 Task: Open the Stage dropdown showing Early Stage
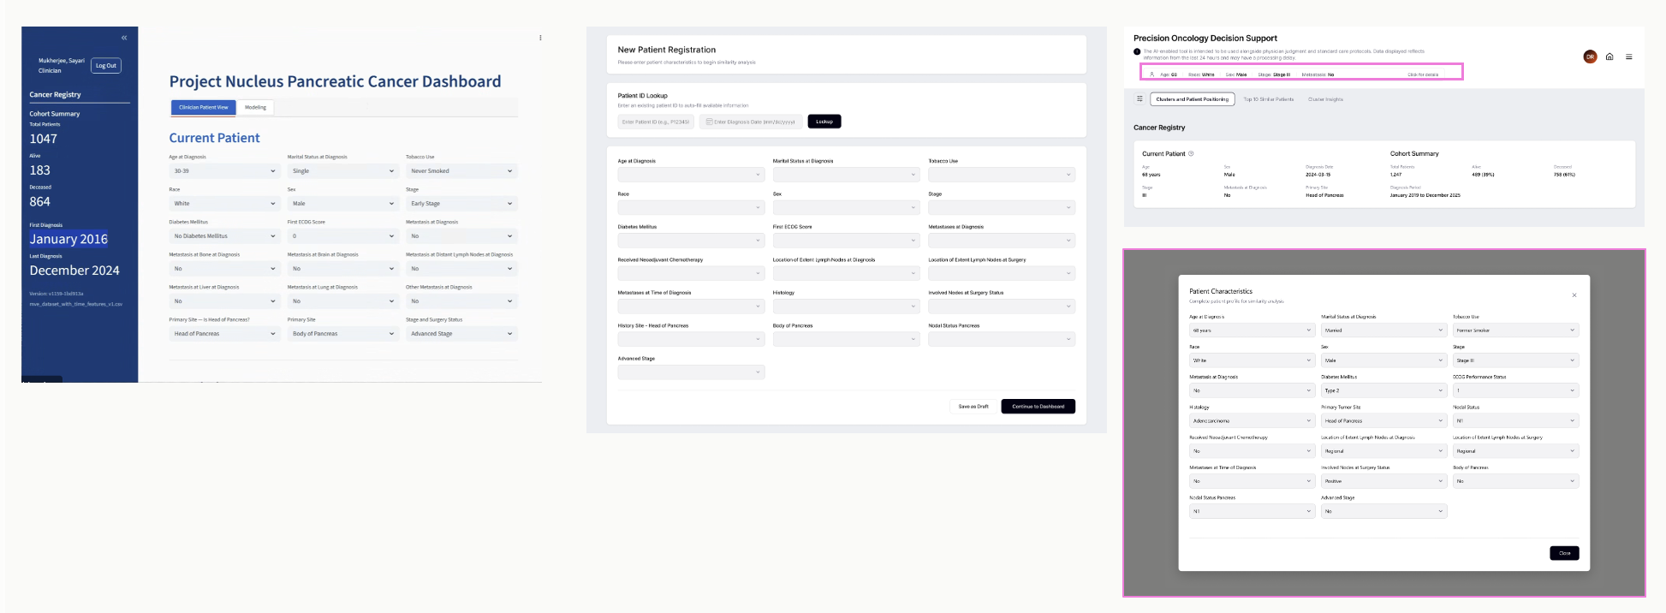tap(461, 204)
